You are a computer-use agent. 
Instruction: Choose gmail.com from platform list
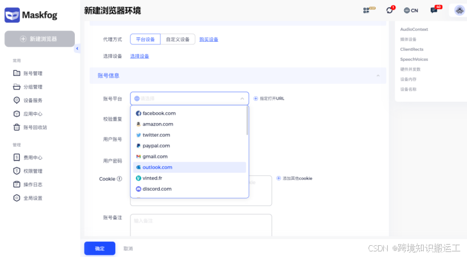tap(190, 156)
